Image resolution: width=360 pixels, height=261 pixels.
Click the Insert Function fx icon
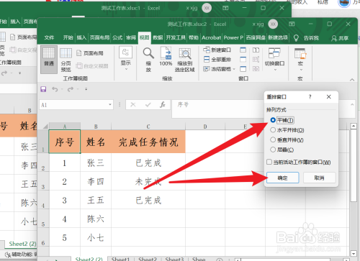(163, 105)
